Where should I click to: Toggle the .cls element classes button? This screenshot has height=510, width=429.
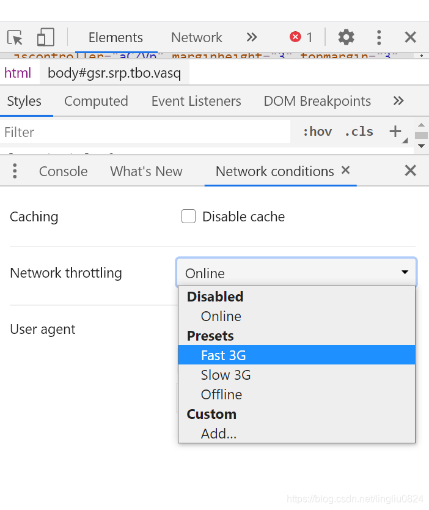coord(359,131)
